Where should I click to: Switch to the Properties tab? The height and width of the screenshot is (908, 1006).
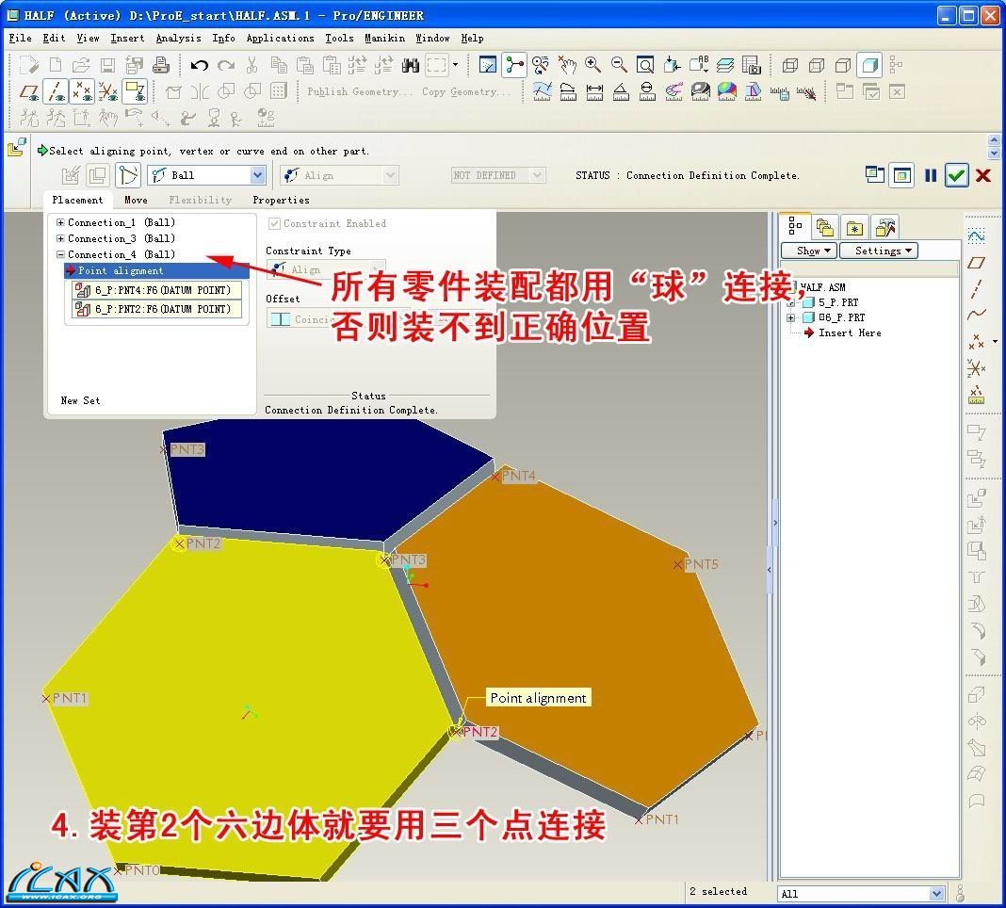tap(281, 201)
